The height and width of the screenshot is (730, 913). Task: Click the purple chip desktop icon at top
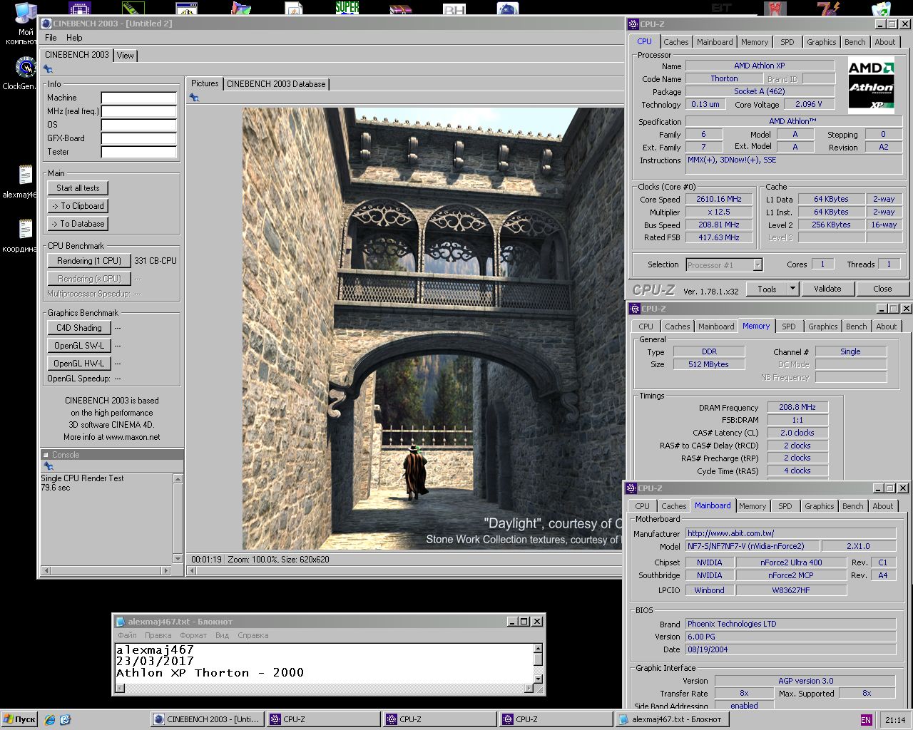click(x=80, y=8)
